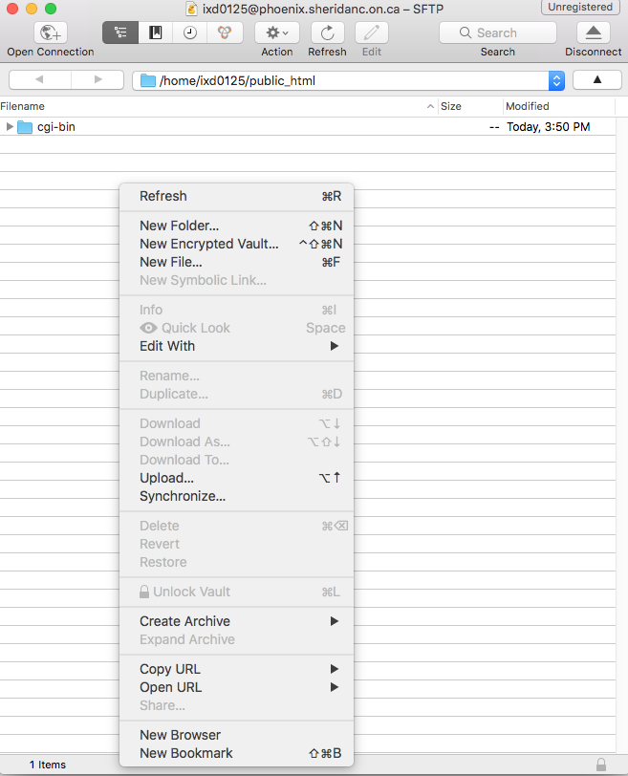Go up to the parent folder
This screenshot has height=776, width=628.
pos(598,79)
